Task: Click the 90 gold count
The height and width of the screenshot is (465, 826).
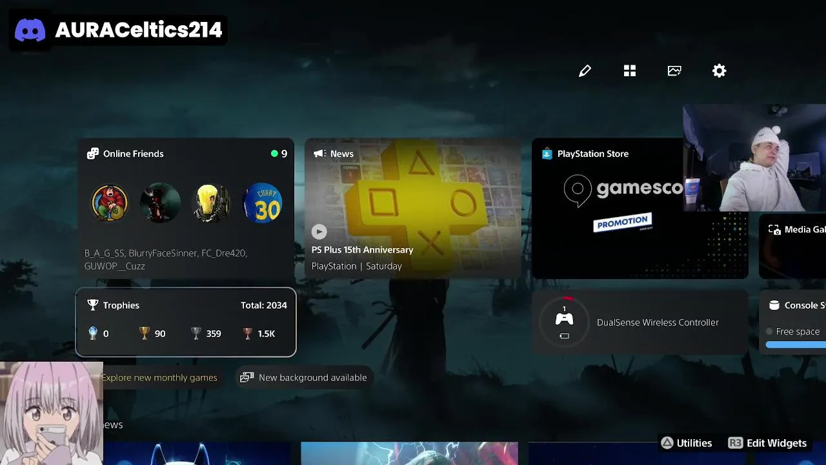Action: pyautogui.click(x=160, y=334)
